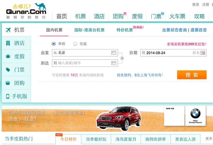
Task: Click the suitcase icon next to 度假
Action: click(8, 56)
